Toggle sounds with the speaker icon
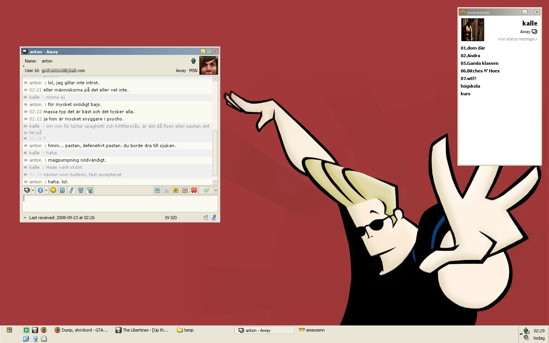Image resolution: width=549 pixels, height=343 pixels. click(205, 218)
